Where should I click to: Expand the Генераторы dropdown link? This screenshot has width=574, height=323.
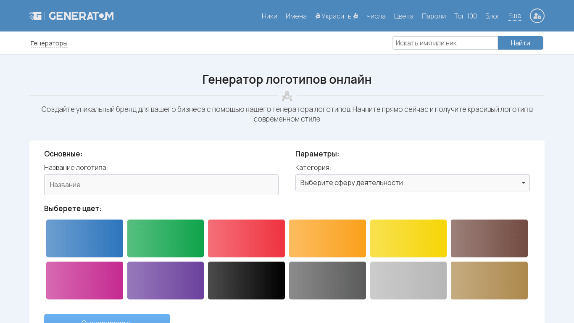click(49, 43)
